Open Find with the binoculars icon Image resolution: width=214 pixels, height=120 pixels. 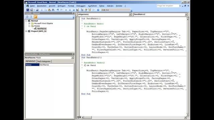(53, 10)
